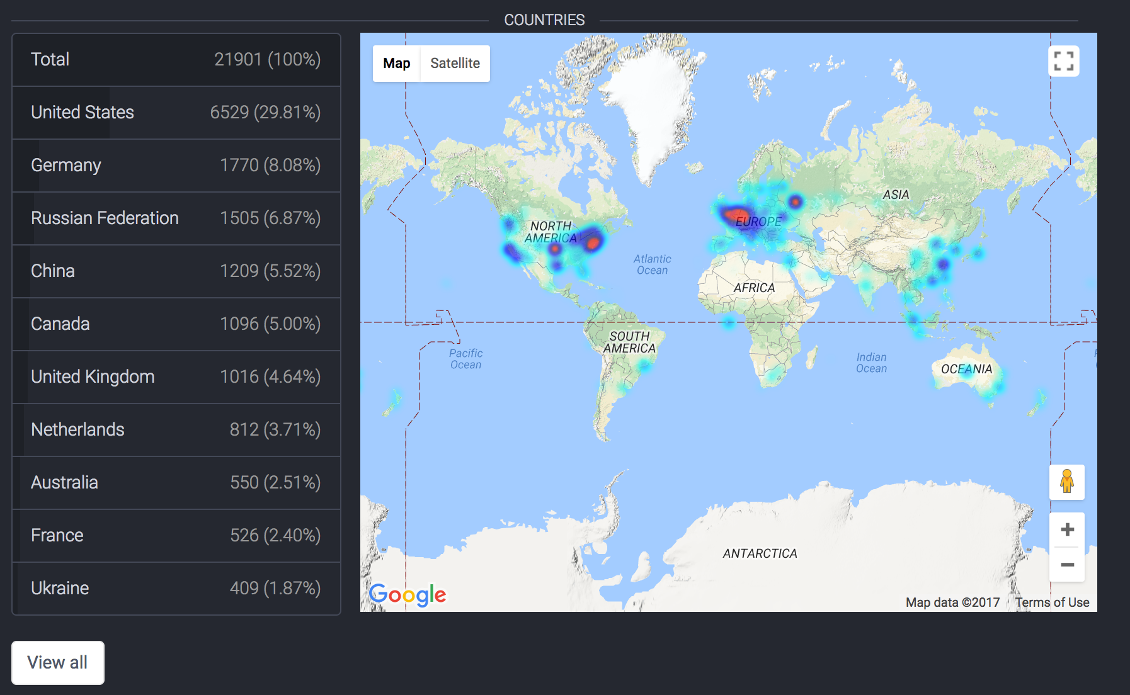Click the Google logo on map
Screen dimensions: 1130x695
tap(408, 594)
